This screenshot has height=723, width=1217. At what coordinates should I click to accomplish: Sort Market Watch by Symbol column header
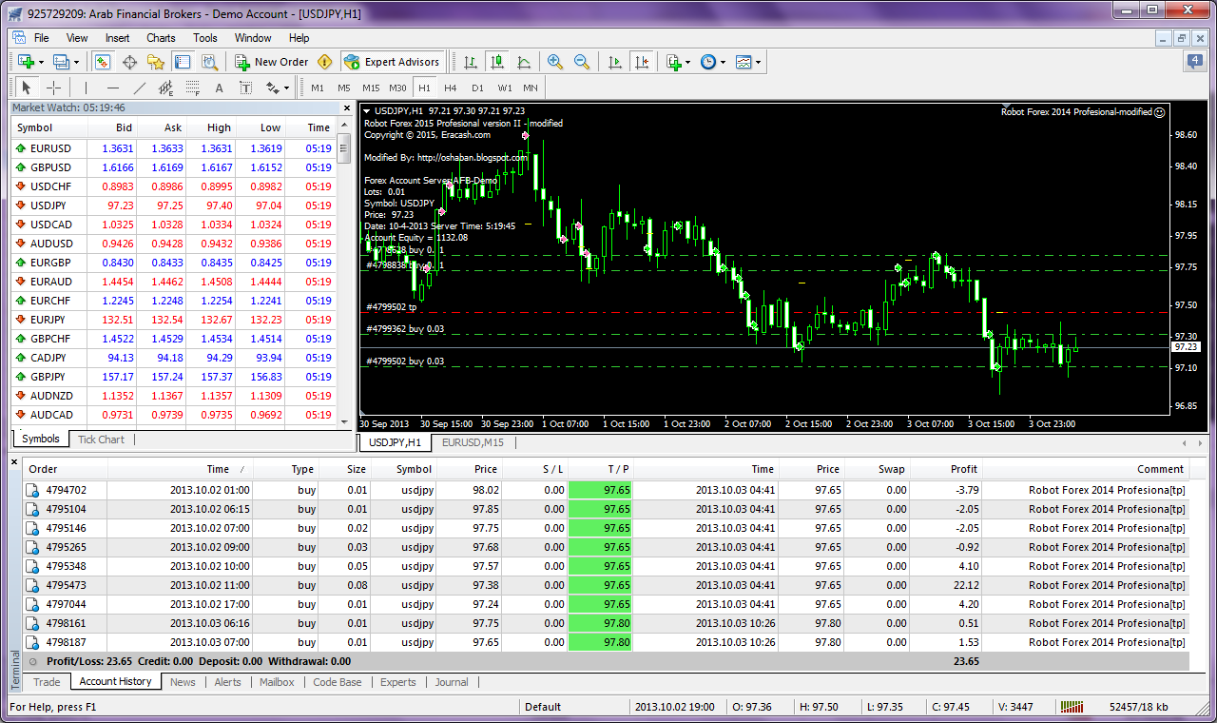pyautogui.click(x=48, y=127)
